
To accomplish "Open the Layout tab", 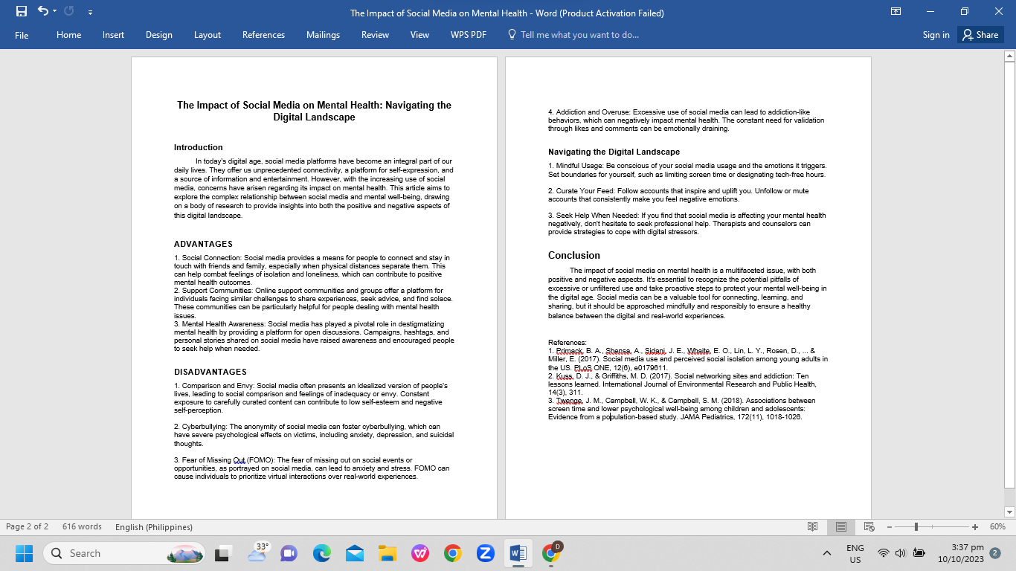I will [x=208, y=35].
